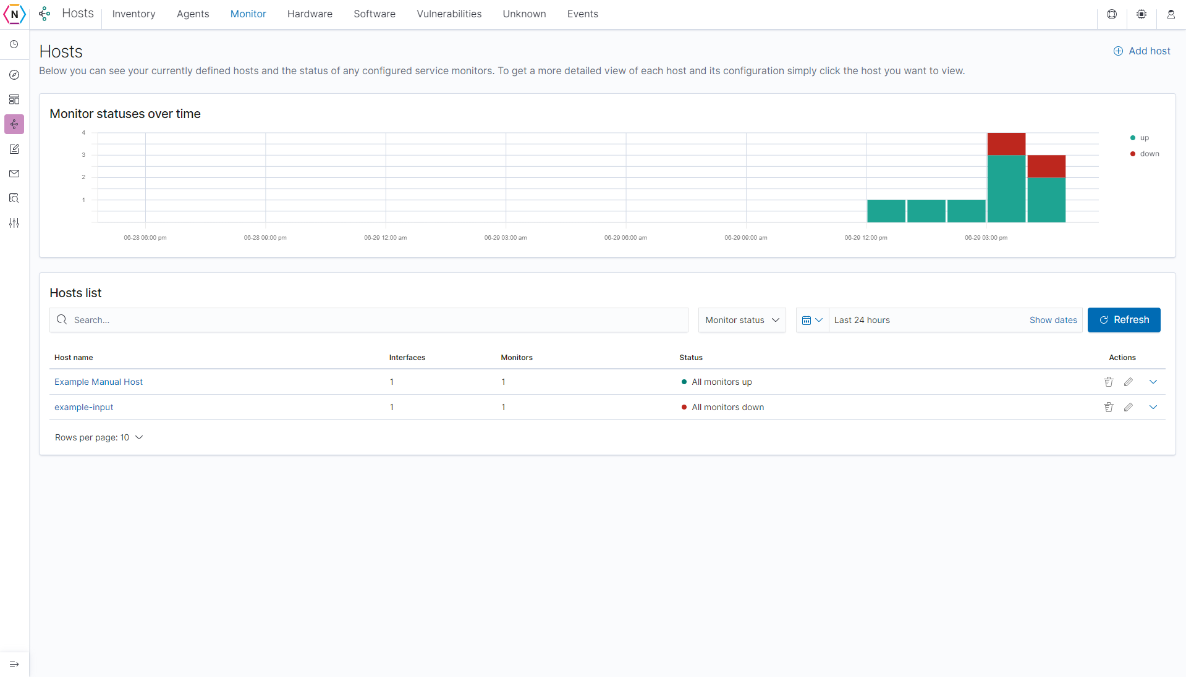Expand Example Manual Host row details

click(x=1153, y=382)
